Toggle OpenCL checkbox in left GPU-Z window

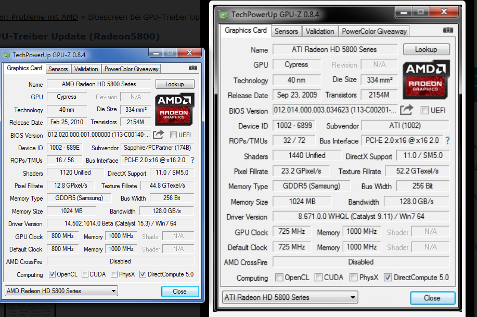53,274
